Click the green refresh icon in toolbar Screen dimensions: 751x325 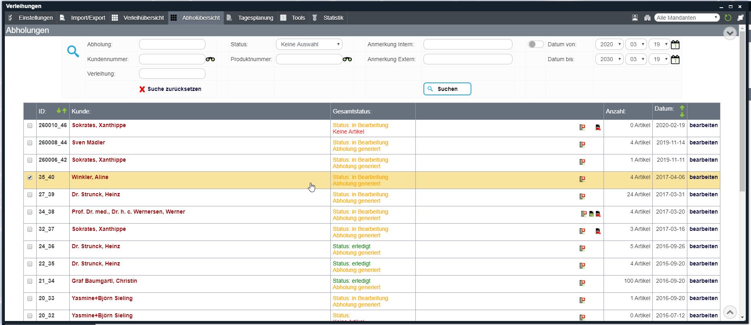click(728, 18)
